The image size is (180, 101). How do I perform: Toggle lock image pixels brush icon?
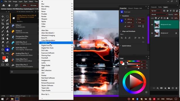coord(159,18)
